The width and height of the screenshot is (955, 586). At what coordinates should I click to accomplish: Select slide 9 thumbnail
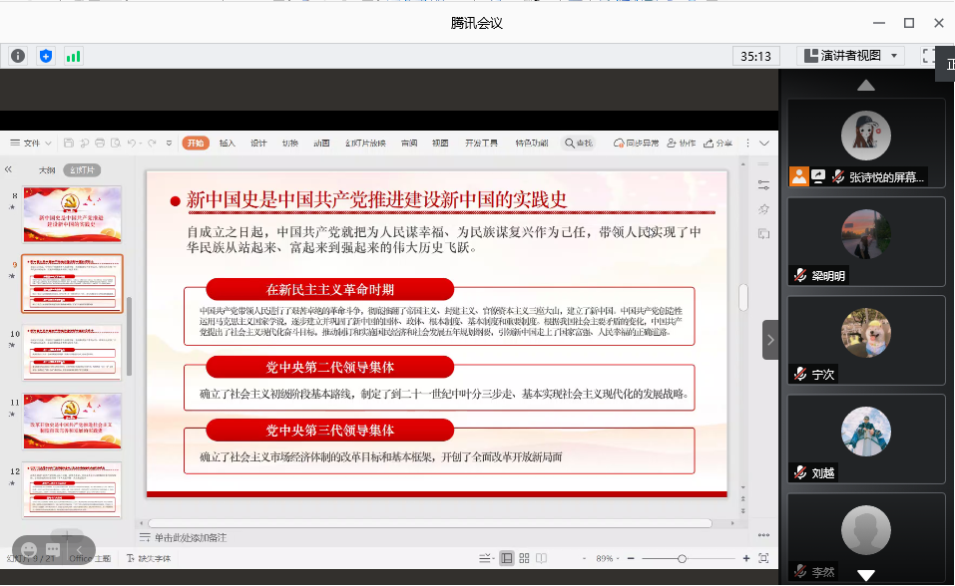73,284
